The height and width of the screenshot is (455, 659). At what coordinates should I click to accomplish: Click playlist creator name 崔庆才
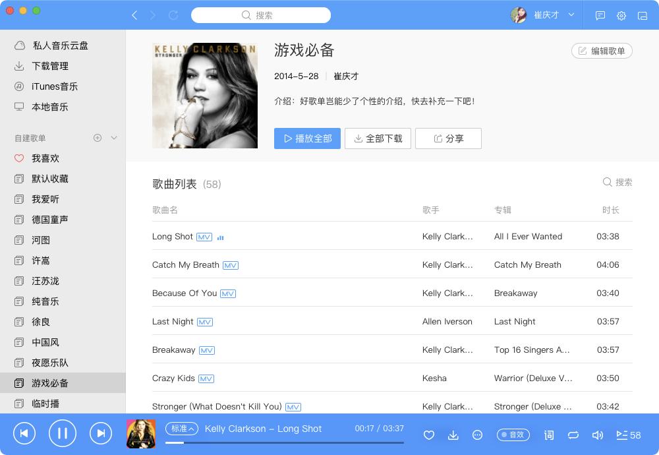[346, 76]
